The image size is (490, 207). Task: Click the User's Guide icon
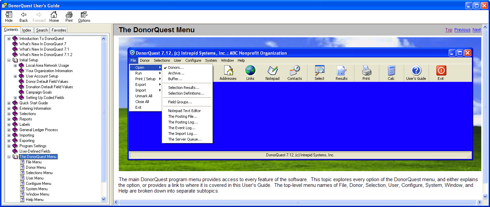point(416,72)
